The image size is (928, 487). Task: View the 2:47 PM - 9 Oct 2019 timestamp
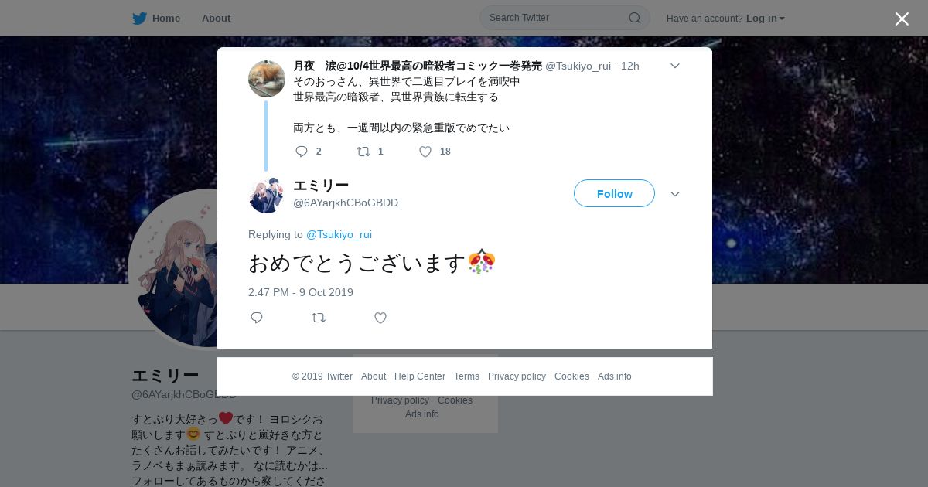tap(301, 292)
